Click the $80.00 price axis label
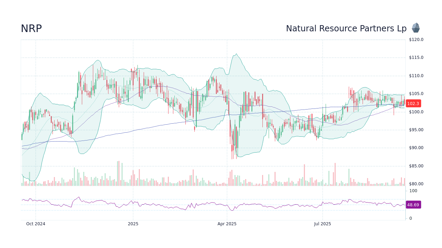Viewport: 442px width, 248px height. [415, 184]
